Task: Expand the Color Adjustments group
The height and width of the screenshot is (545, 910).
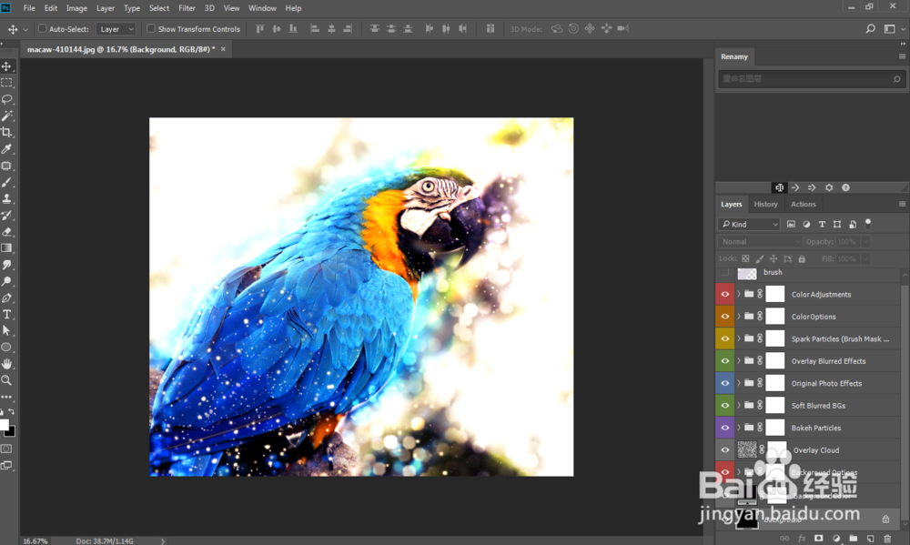Action: 739,294
